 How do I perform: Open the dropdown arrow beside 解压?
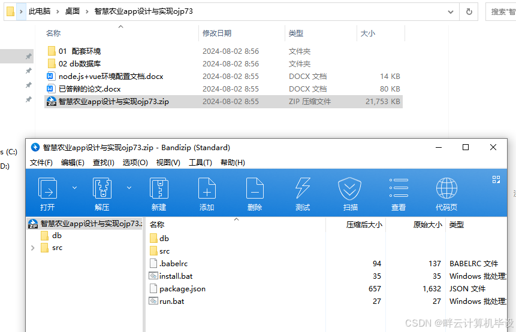[x=129, y=188]
